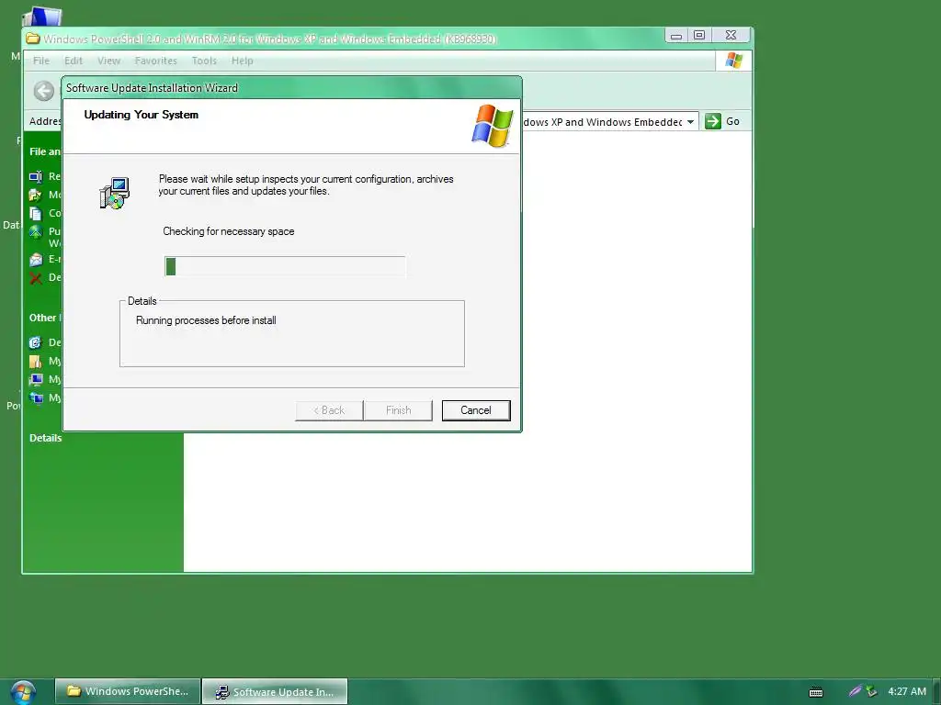The width and height of the screenshot is (941, 705).
Task: Click the setup computer-and-disc icon in wizard
Action: tap(114, 193)
